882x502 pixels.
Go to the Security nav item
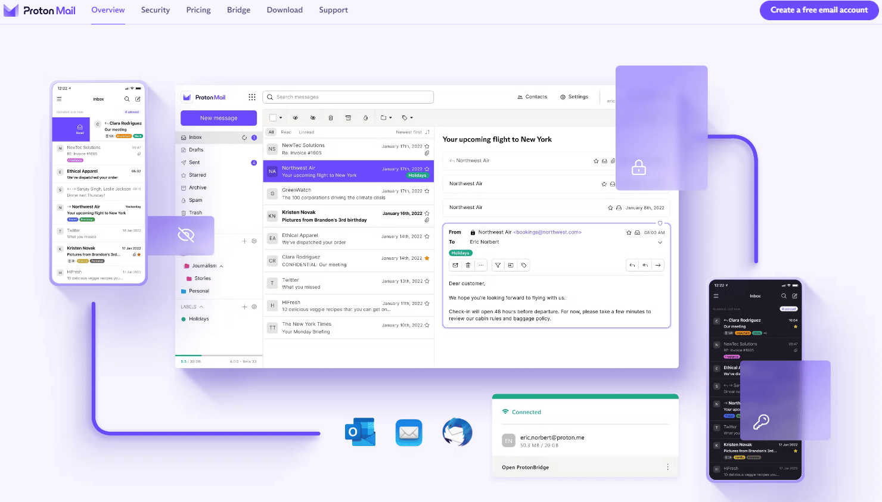tap(156, 10)
